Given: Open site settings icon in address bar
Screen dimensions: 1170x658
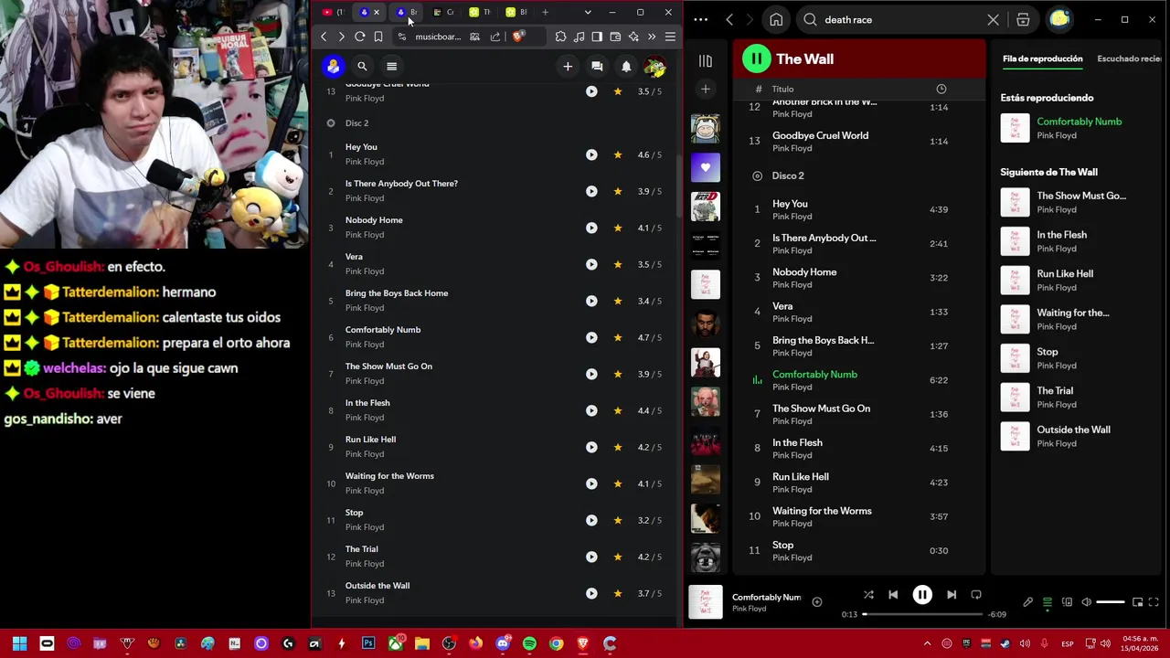Looking at the screenshot, I should (x=401, y=37).
